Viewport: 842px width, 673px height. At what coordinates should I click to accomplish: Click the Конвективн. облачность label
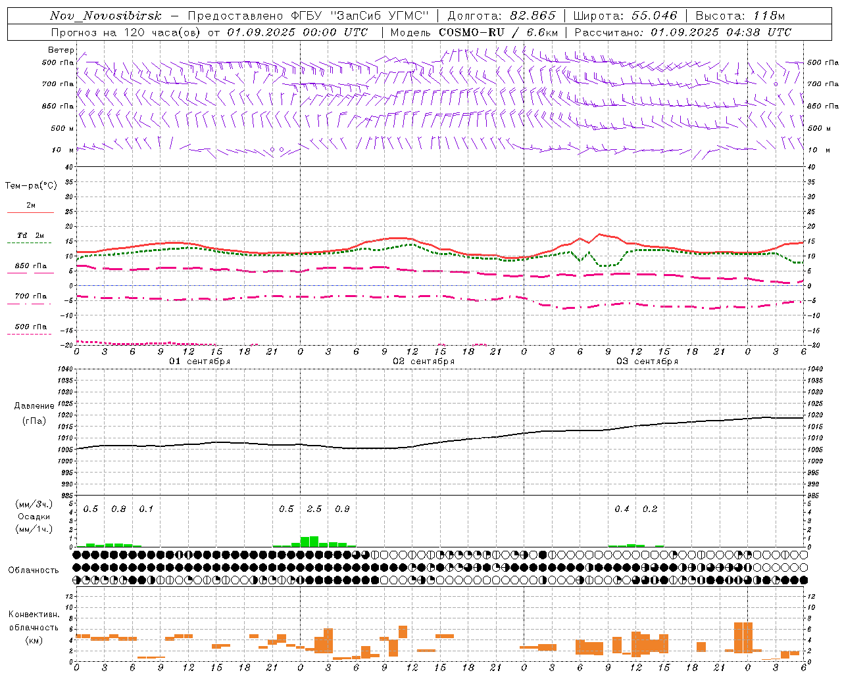[34, 621]
